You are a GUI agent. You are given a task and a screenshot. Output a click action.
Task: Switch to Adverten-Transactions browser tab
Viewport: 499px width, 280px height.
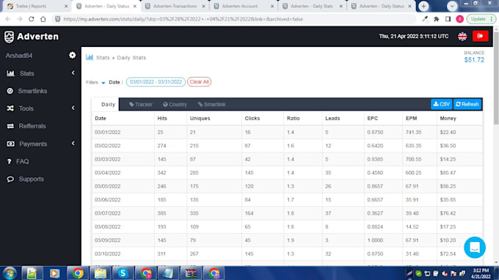[x=175, y=6]
